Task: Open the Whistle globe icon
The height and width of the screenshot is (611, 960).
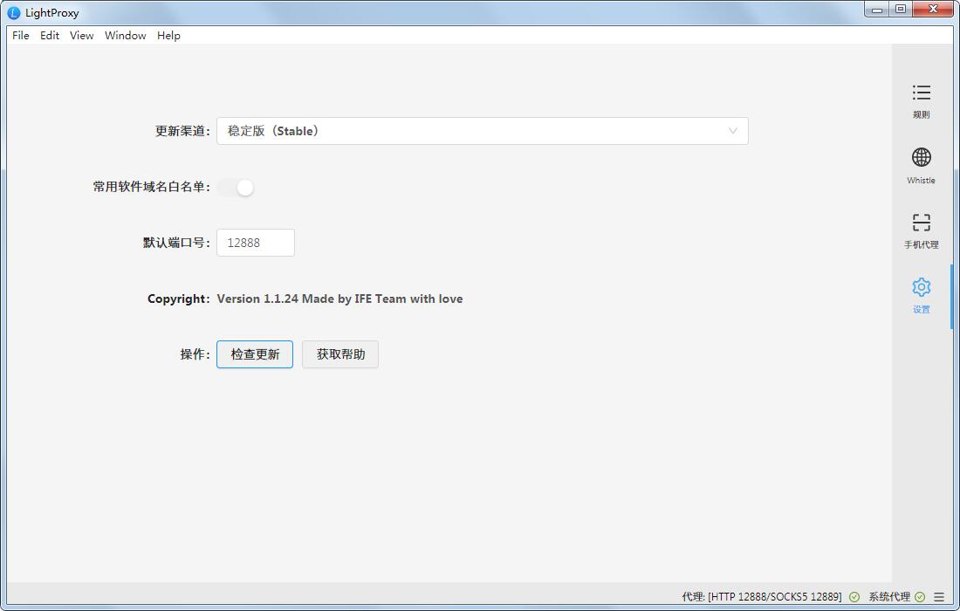Action: [x=921, y=157]
